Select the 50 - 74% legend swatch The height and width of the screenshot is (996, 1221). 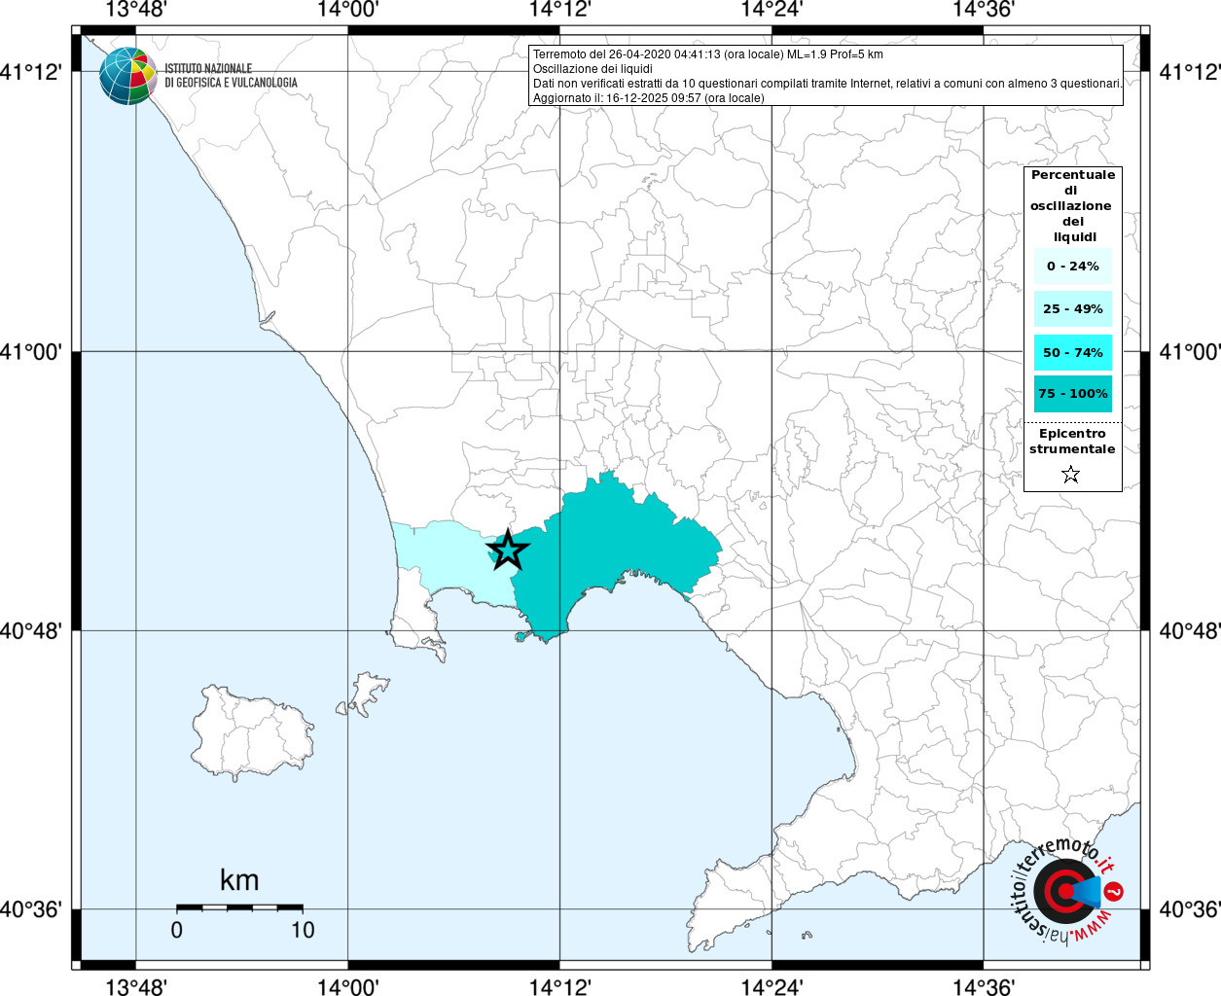coord(1073,352)
